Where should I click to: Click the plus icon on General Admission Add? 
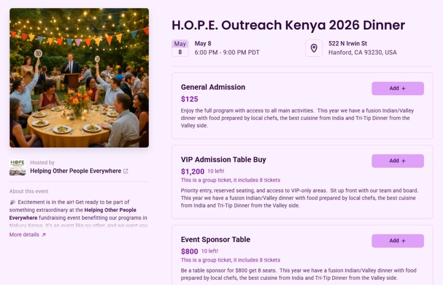404,88
